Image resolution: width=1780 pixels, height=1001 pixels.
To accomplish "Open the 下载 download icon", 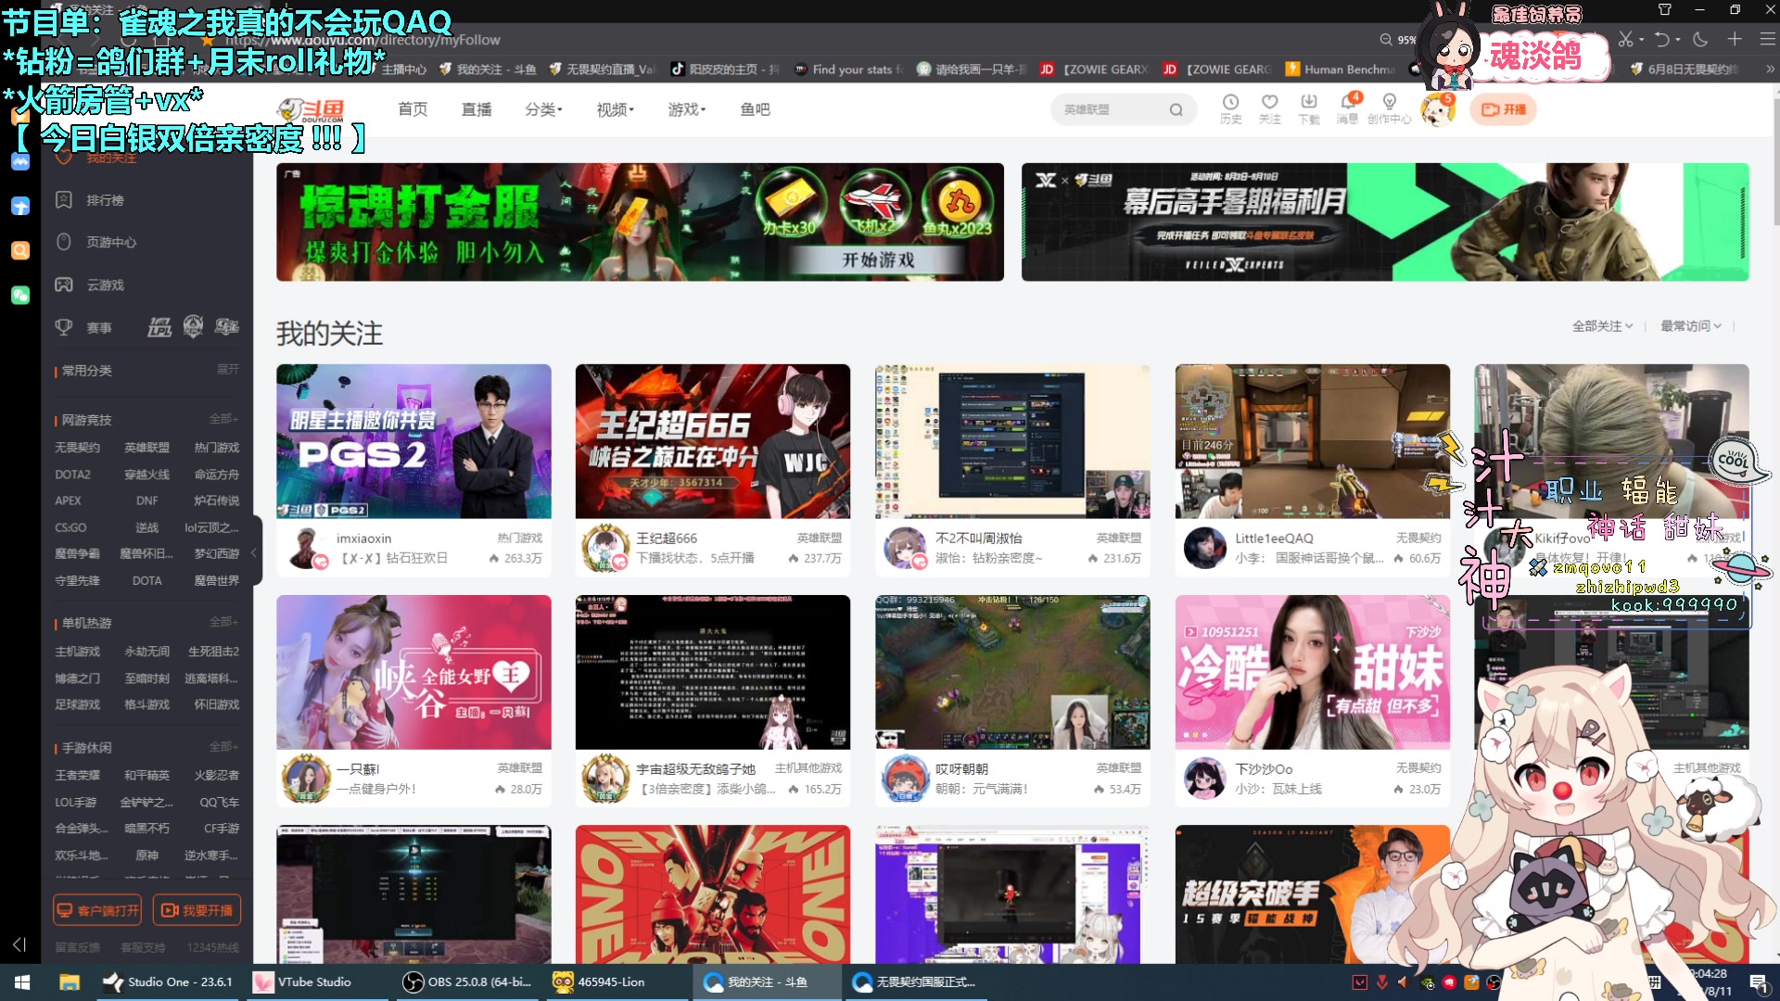I will tap(1308, 108).
